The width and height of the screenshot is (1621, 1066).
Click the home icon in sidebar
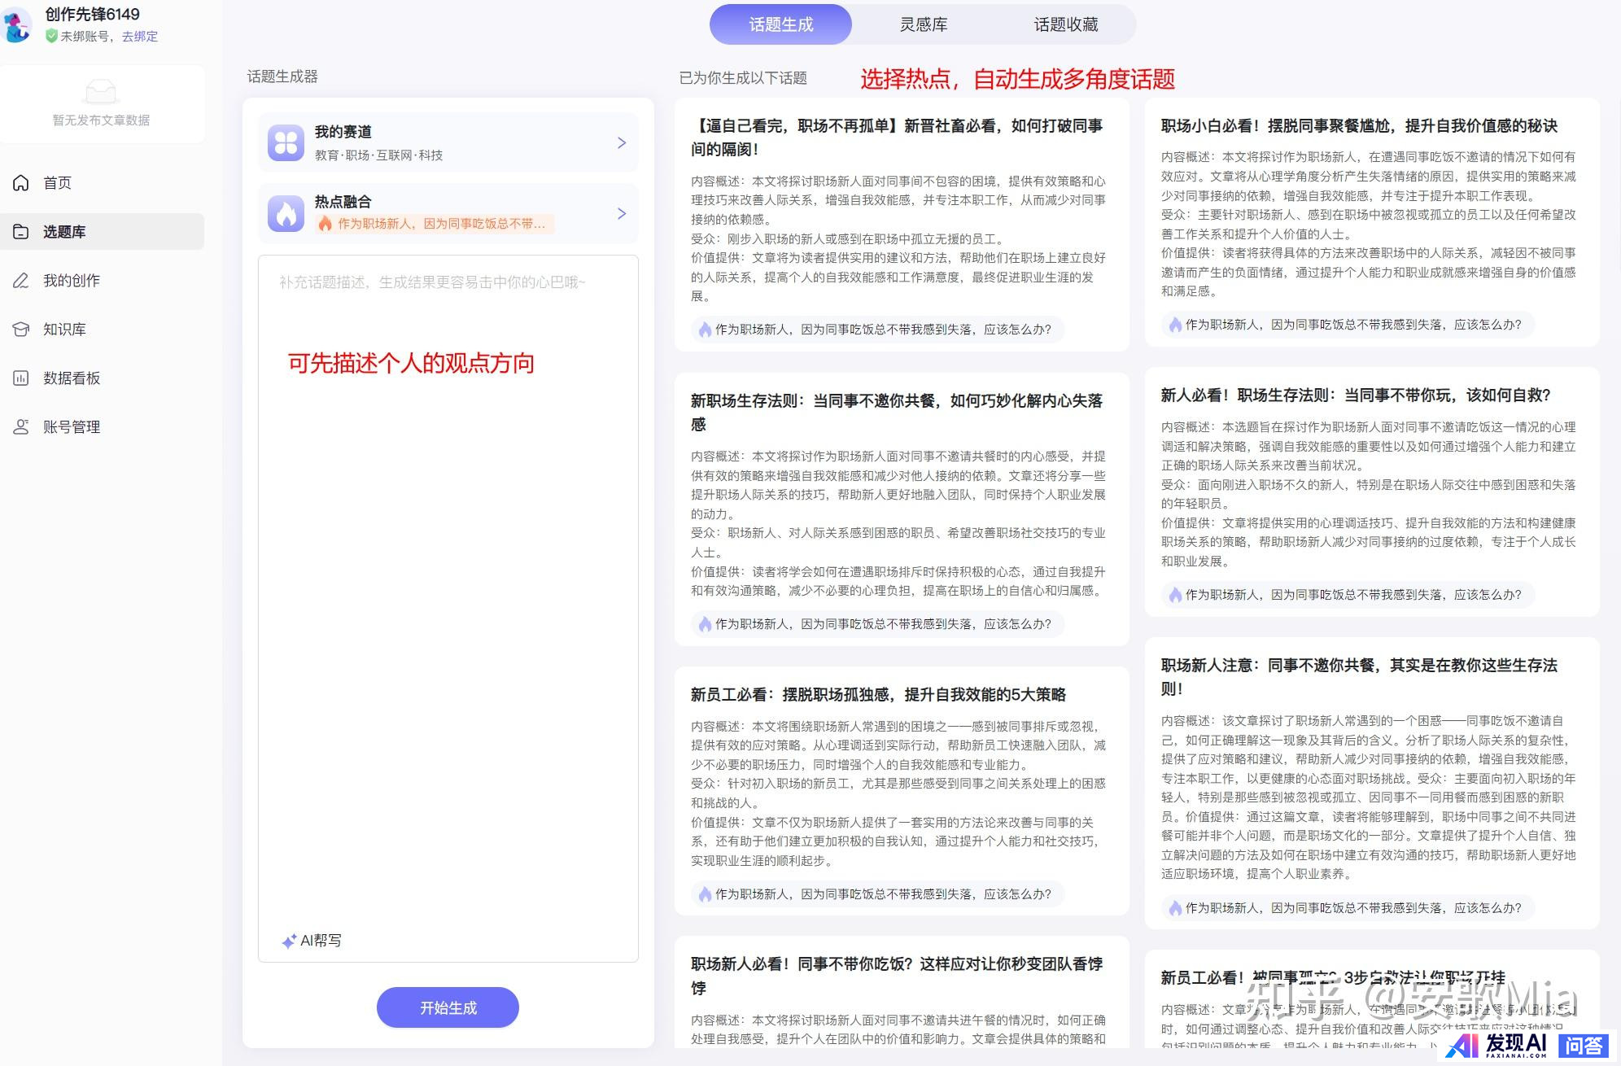click(21, 183)
